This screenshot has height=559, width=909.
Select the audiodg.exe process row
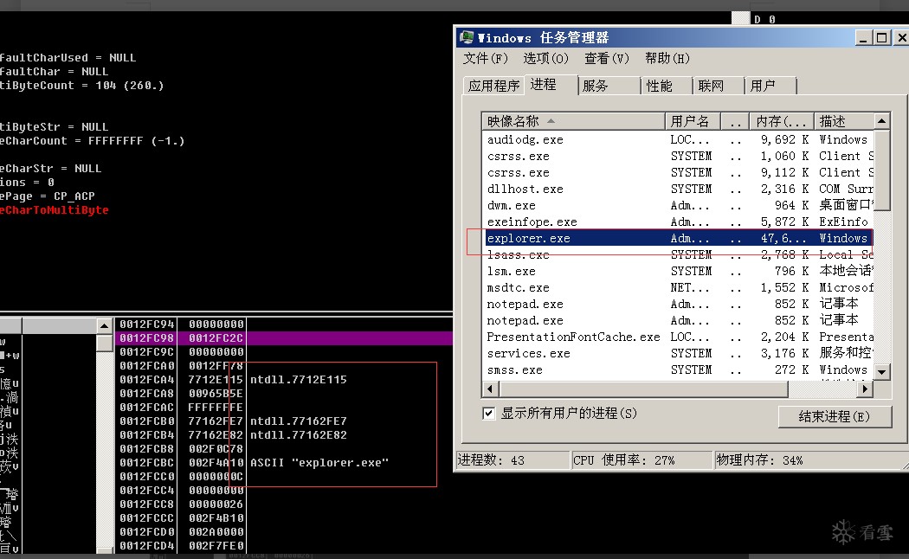click(x=678, y=139)
